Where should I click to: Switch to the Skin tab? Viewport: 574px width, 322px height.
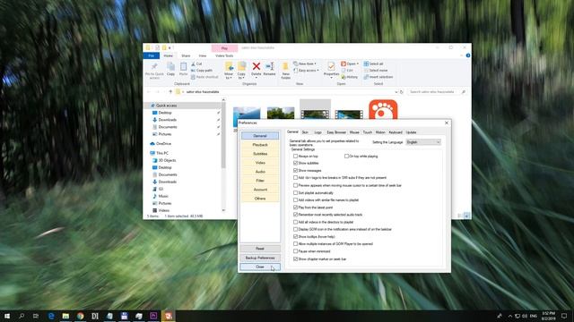pos(305,132)
